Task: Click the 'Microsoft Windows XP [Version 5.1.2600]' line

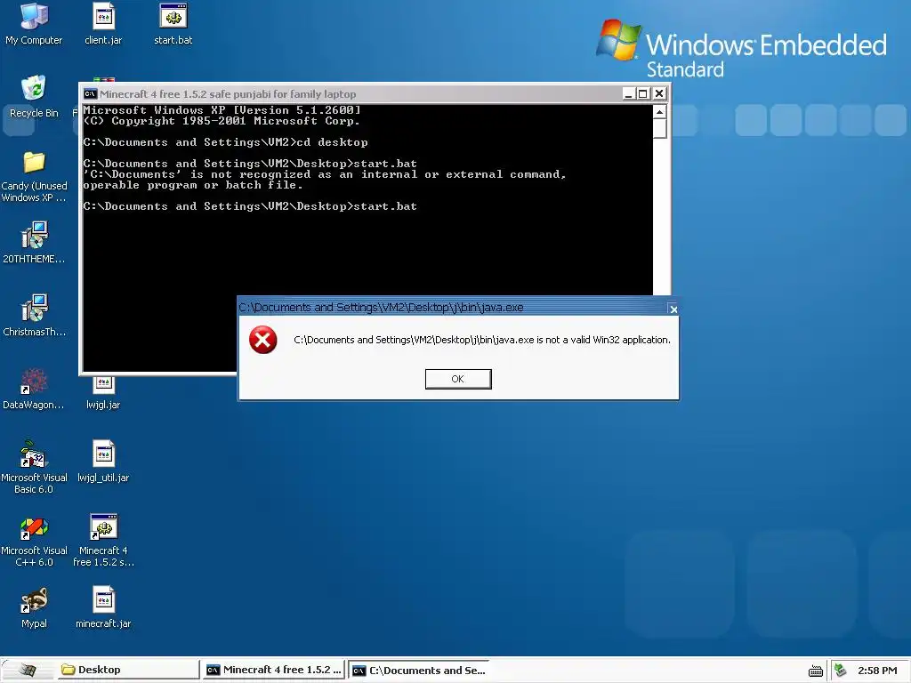Action: (x=222, y=109)
